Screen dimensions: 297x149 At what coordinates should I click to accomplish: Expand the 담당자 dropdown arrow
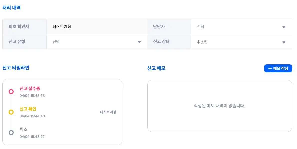[x=284, y=27]
